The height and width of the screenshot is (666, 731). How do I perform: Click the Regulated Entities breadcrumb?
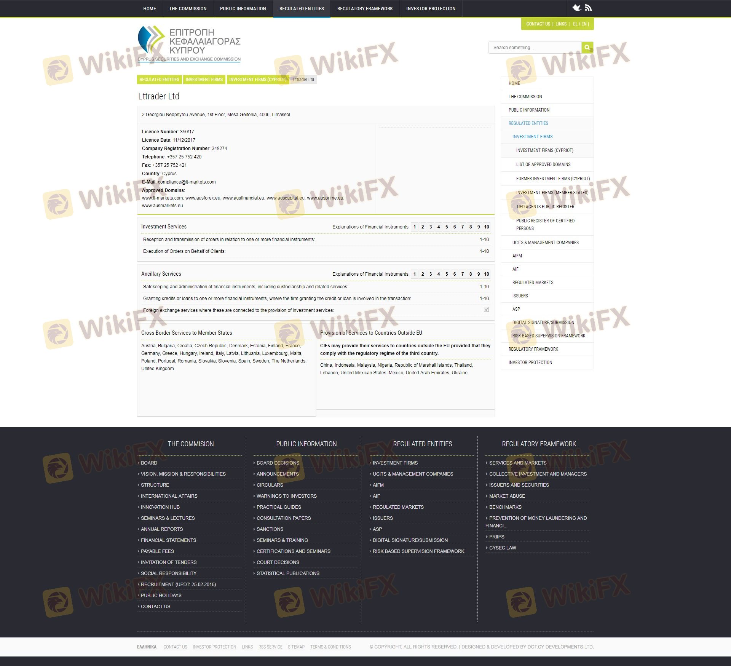(x=159, y=80)
